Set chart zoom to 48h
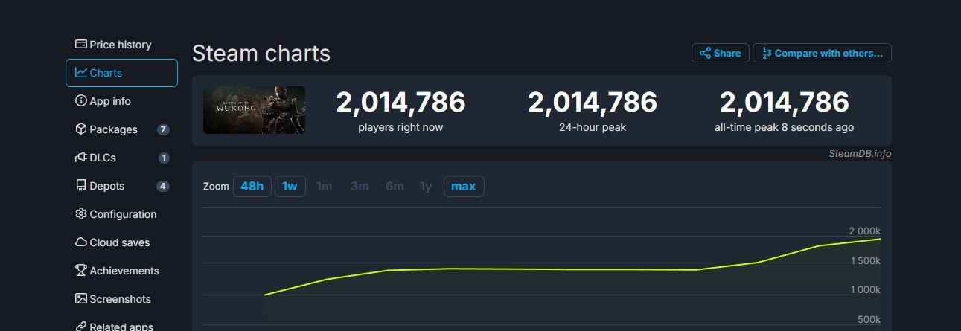This screenshot has height=331, width=961. tap(252, 186)
